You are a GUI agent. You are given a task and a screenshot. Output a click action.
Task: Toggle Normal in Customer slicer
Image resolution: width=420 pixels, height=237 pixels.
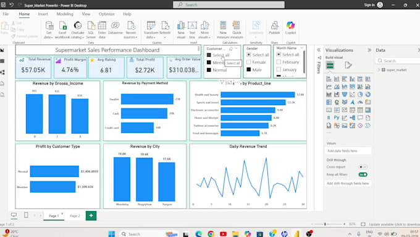209,70
